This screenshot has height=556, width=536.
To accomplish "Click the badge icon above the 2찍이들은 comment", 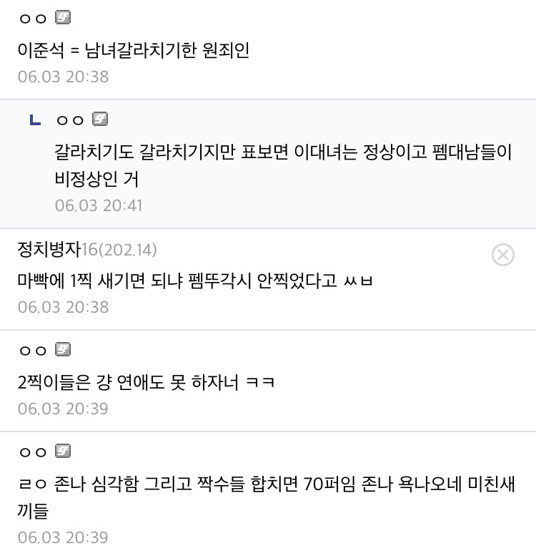I will (x=63, y=349).
